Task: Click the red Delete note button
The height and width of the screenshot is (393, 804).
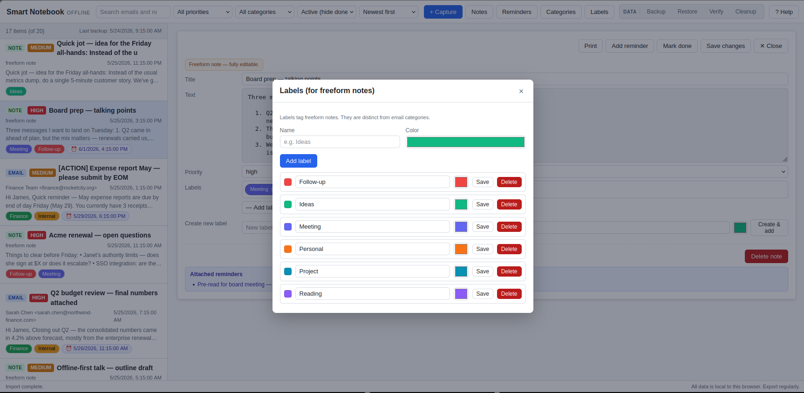Action: (x=766, y=257)
